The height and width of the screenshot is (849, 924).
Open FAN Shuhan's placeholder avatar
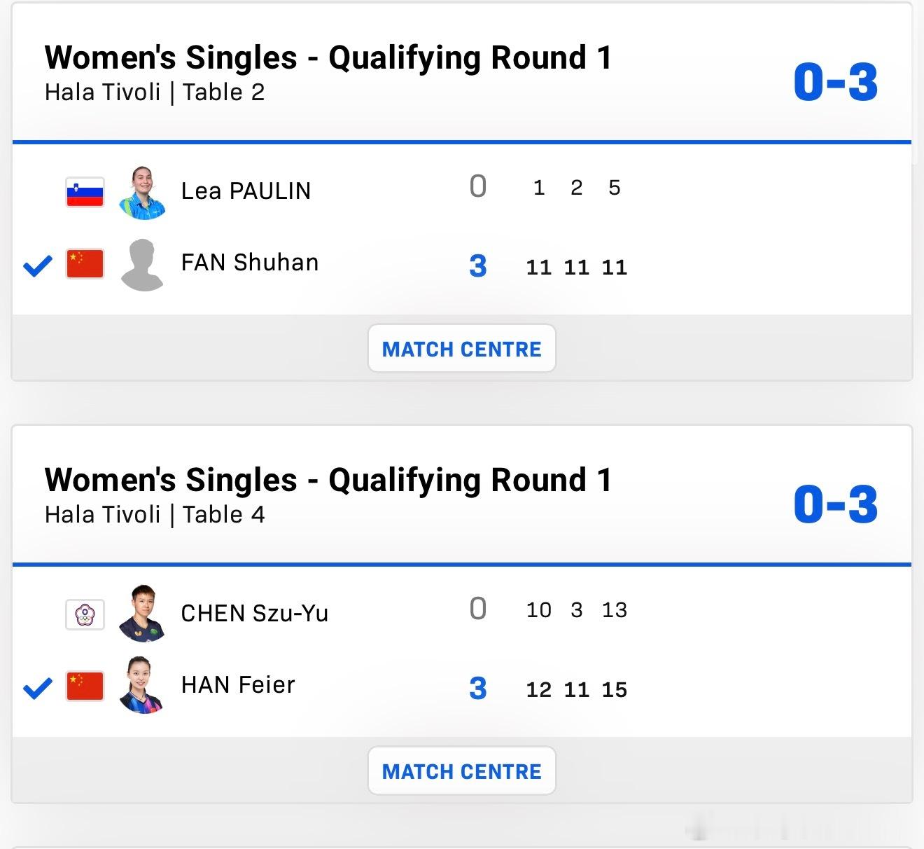(x=143, y=265)
